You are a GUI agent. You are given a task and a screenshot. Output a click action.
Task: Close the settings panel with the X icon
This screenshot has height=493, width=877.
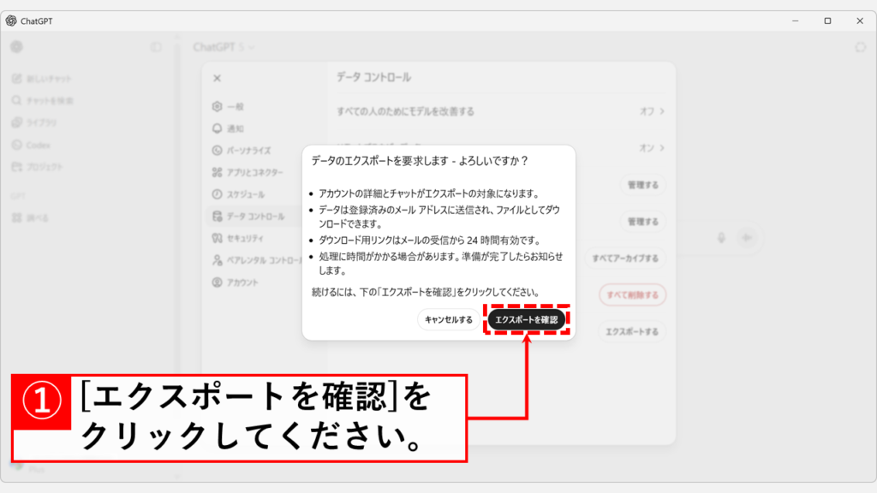[217, 78]
